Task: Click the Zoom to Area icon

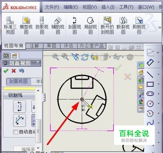Action: 65,57
